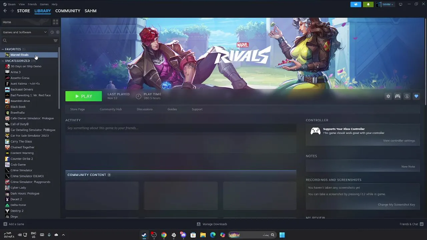Open Google Chrome from the taskbar
The width and height of the screenshot is (427, 240).
164,235
